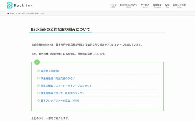Click the text 上記のうち、一部をご紹介します。
195x121 pixels.
(x=50, y=118)
